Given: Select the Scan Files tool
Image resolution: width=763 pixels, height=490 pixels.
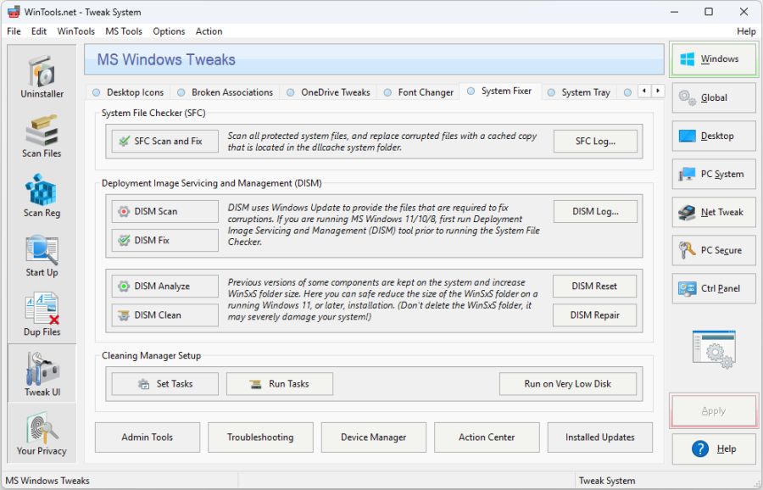Looking at the screenshot, I should coord(41,136).
